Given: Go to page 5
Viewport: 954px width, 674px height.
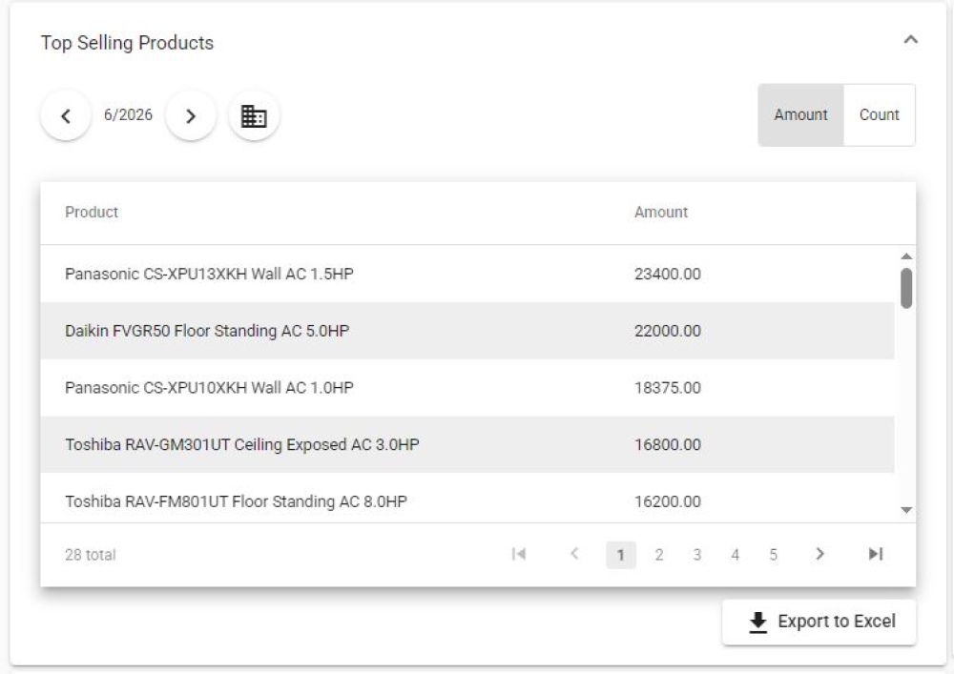Looking at the screenshot, I should 774,555.
